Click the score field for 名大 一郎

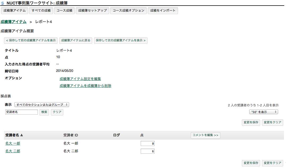[148, 144]
